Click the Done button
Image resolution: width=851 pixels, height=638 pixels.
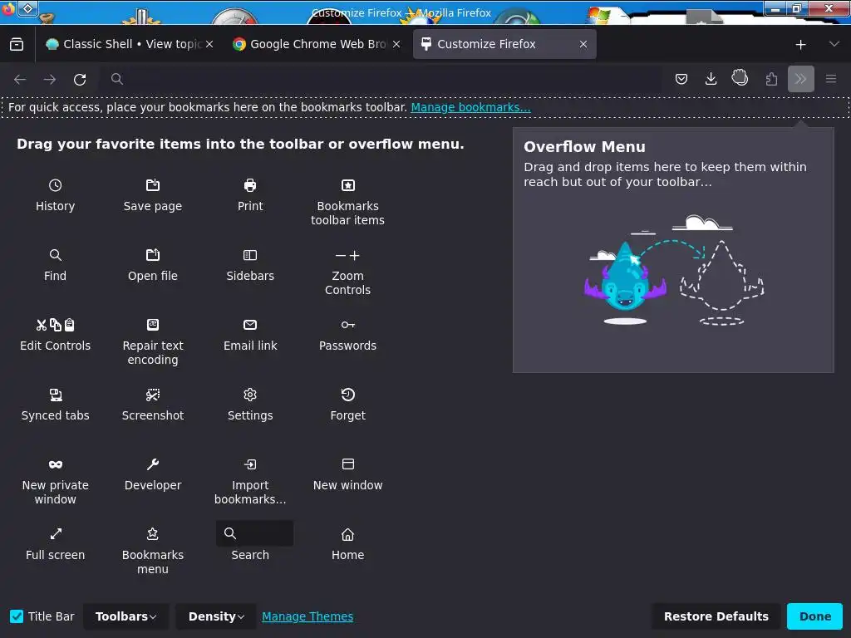(x=815, y=617)
